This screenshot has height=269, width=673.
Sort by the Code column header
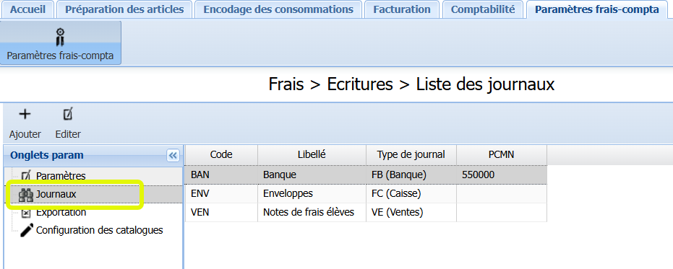pos(221,155)
